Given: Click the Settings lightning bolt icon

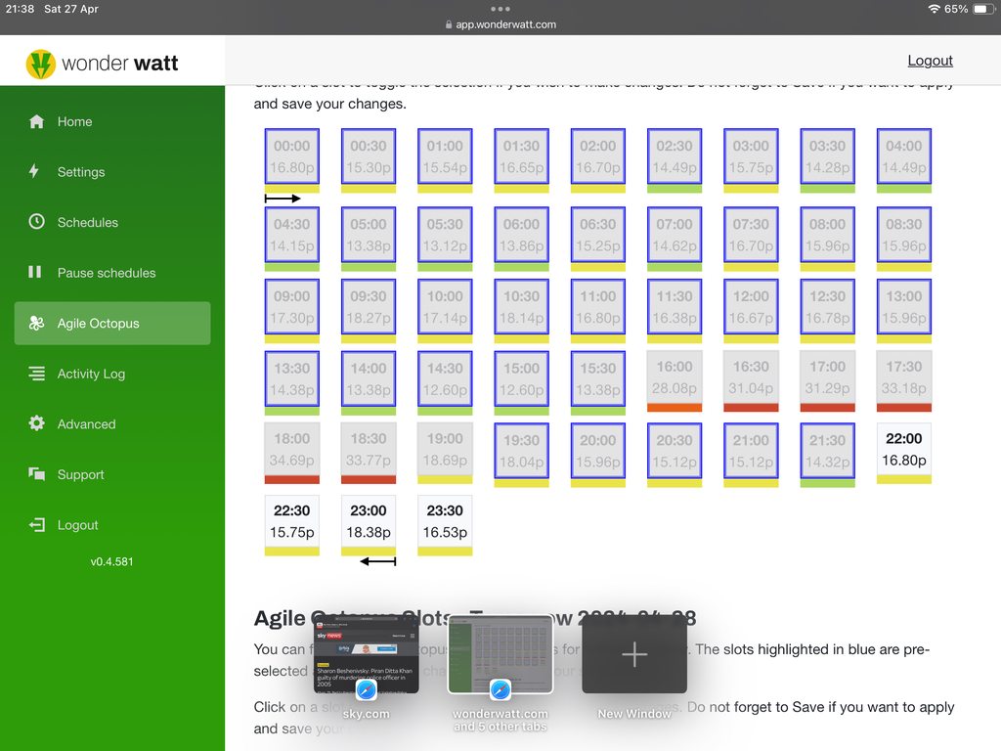Looking at the screenshot, I should pyautogui.click(x=35, y=172).
